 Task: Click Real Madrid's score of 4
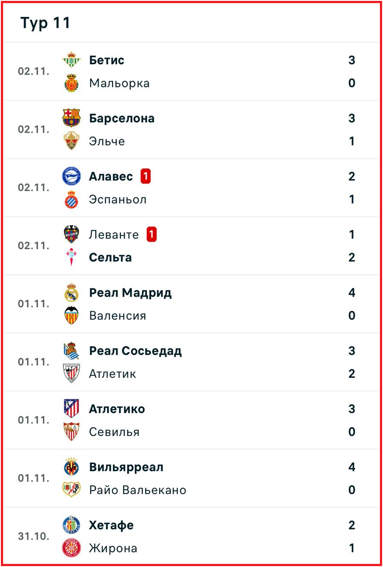coord(352,293)
